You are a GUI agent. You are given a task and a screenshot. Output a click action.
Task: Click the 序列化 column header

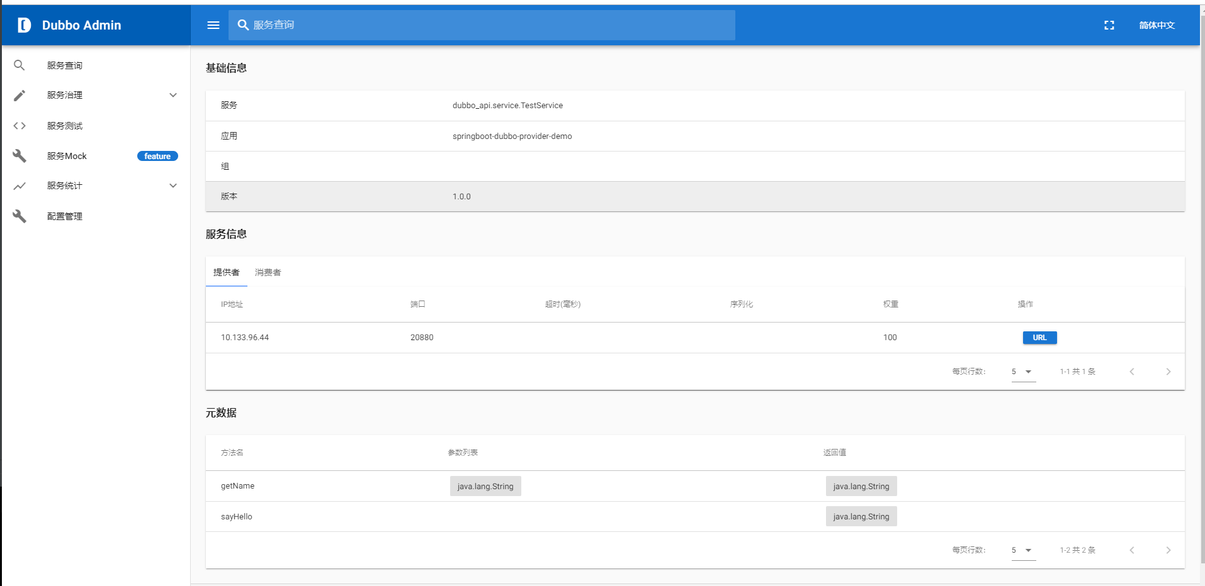[x=742, y=304]
